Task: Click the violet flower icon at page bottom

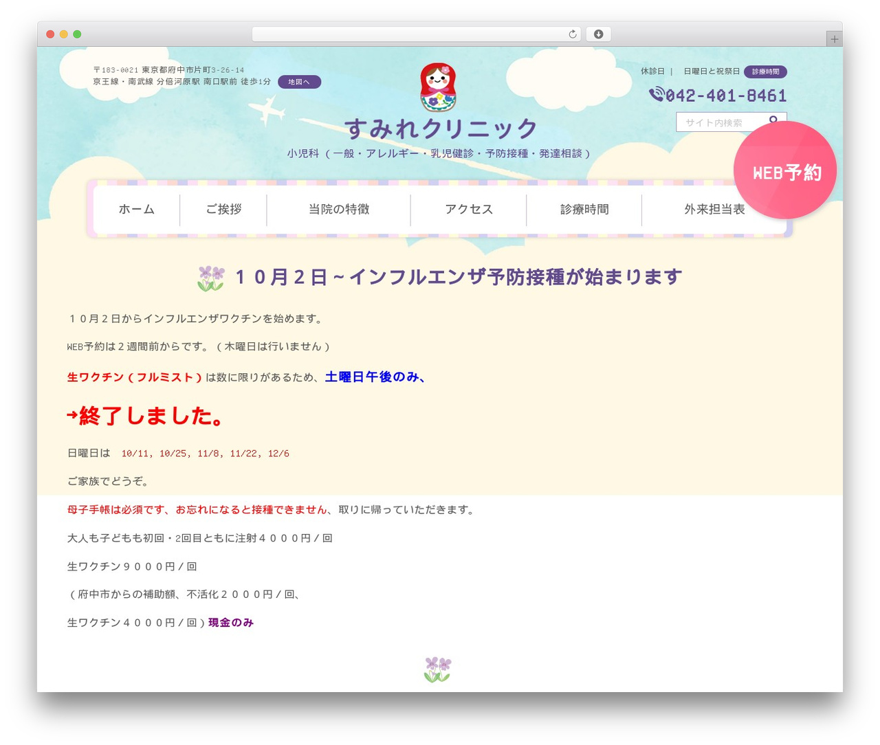Action: coord(437,669)
